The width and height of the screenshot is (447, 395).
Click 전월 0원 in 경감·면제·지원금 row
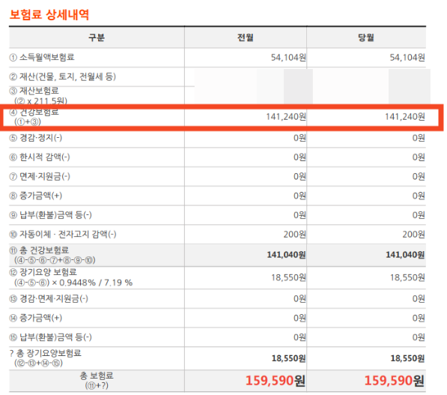(x=299, y=299)
